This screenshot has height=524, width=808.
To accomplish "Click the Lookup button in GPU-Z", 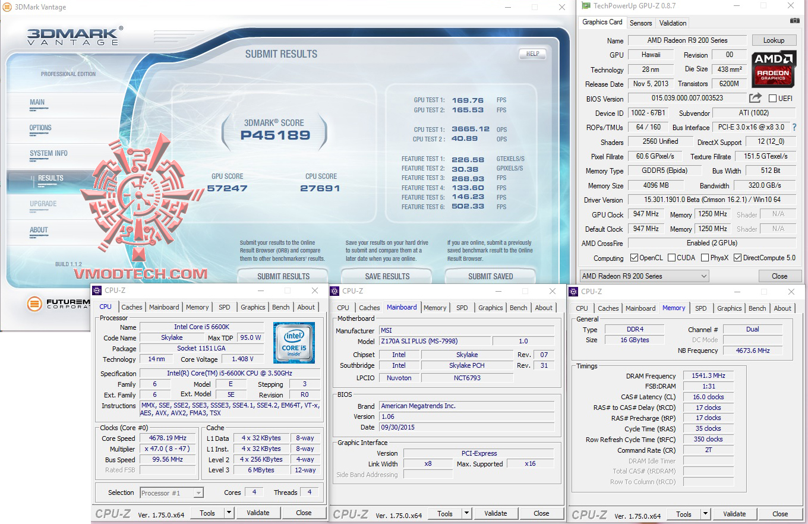I will coord(774,40).
